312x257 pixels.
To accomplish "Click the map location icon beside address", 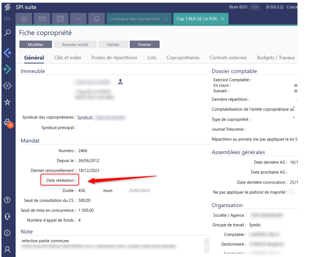I will [120, 82].
